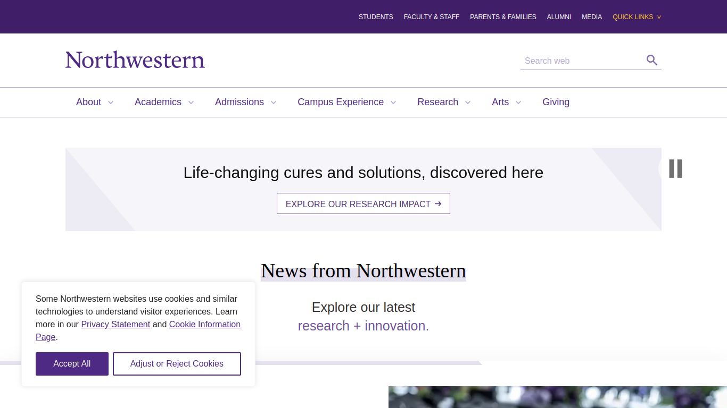Pause the hero banner carousel
This screenshot has width=727, height=408.
[675, 168]
